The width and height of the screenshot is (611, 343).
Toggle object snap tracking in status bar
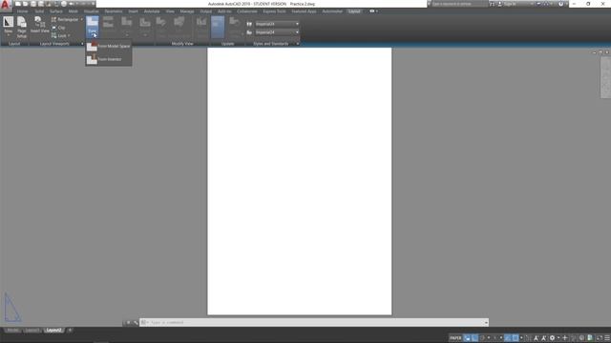[x=508, y=338]
